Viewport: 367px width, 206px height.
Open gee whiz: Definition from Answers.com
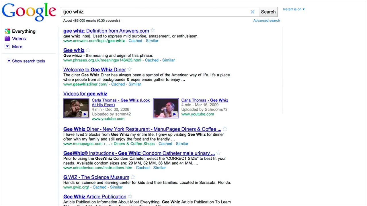106,31
